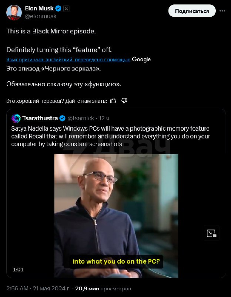Click the 1:01 video duration label
The image size is (231, 297).
[x=18, y=270]
